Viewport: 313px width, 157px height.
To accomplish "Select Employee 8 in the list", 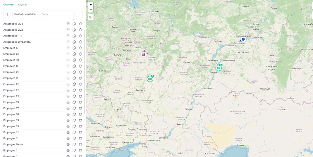I will click(11, 66).
